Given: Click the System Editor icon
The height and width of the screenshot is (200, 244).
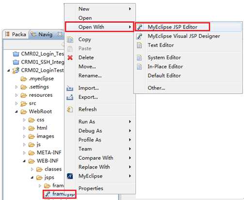Looking at the screenshot, I should coord(139,58).
